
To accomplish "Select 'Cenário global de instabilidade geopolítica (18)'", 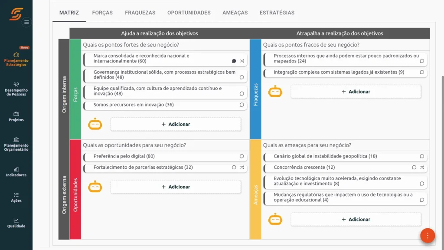I will click(325, 156).
